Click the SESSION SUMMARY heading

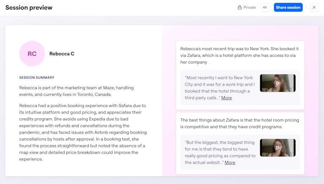point(37,78)
